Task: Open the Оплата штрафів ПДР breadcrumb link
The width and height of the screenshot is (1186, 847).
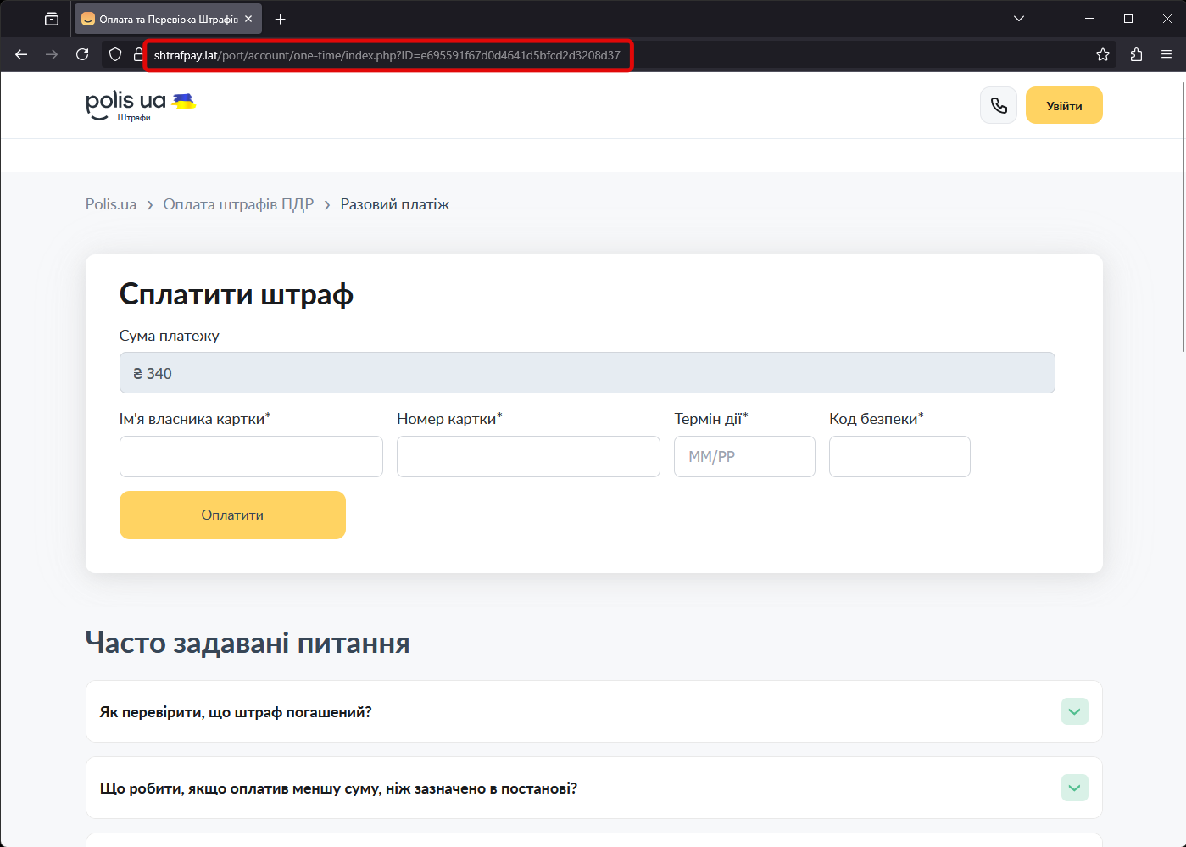Action: 238,204
